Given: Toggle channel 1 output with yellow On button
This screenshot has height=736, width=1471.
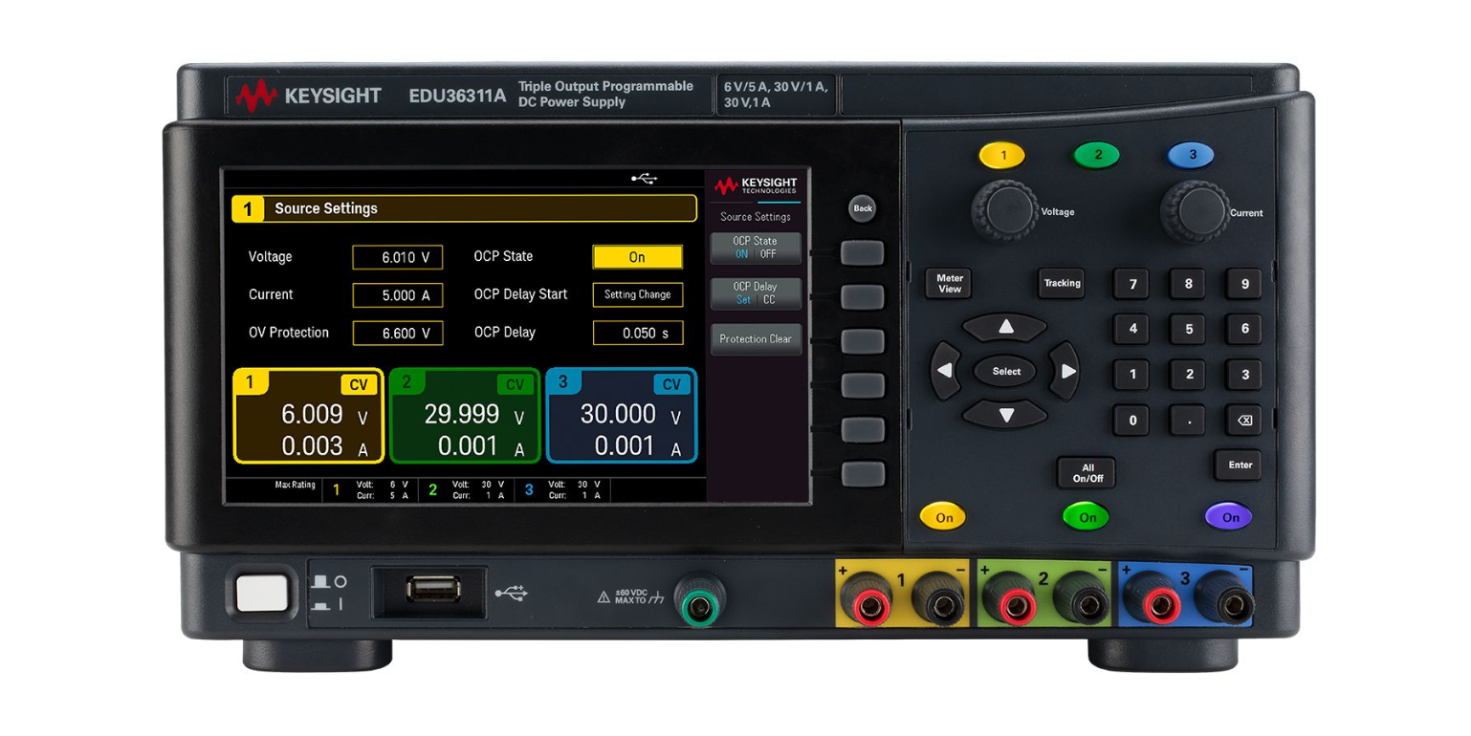Looking at the screenshot, I should (944, 517).
